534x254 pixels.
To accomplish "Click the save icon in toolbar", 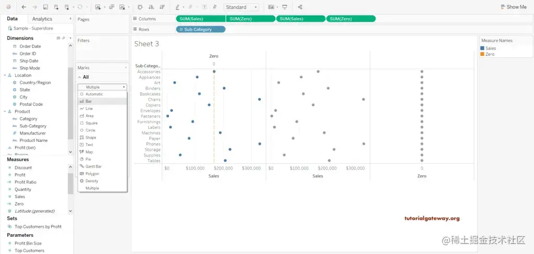I will 45,7.
